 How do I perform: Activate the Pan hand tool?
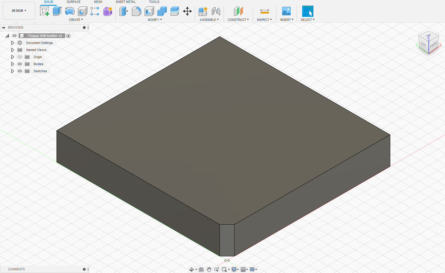point(209,269)
